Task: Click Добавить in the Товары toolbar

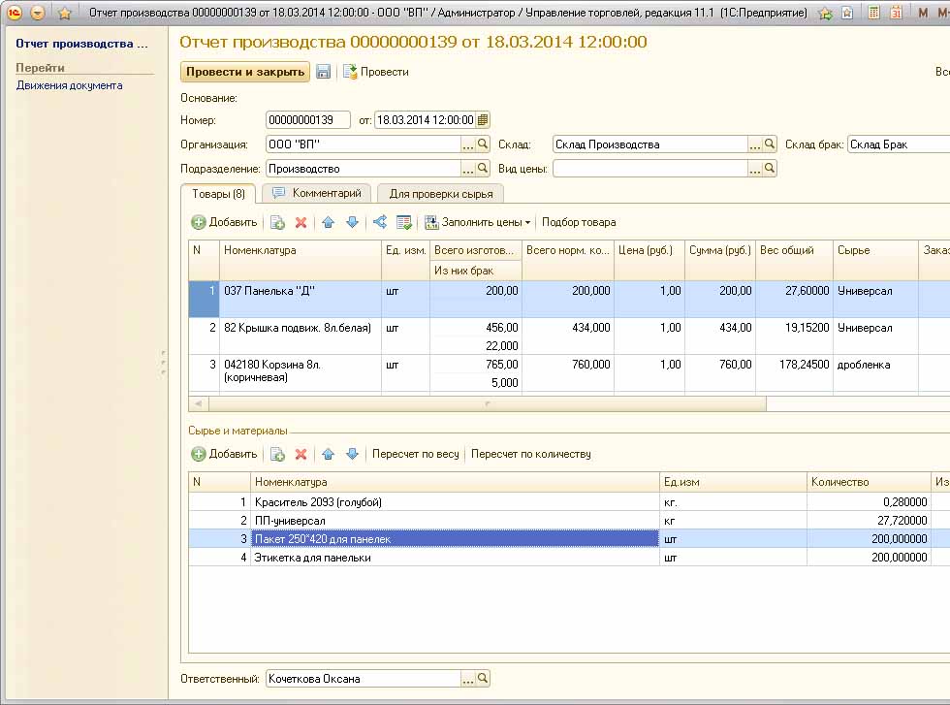Action: (224, 222)
